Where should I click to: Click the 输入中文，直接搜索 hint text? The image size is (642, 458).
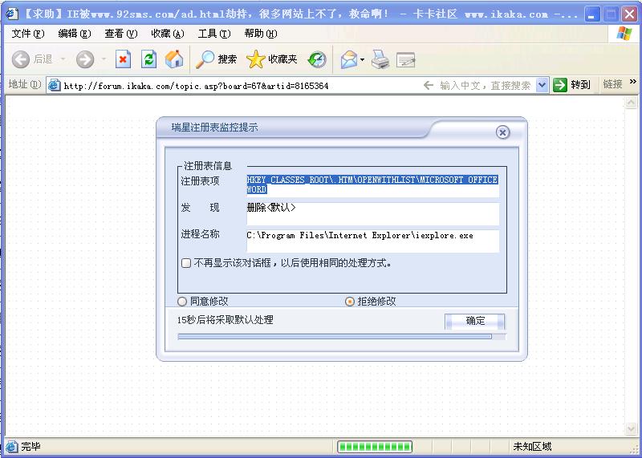[486, 86]
